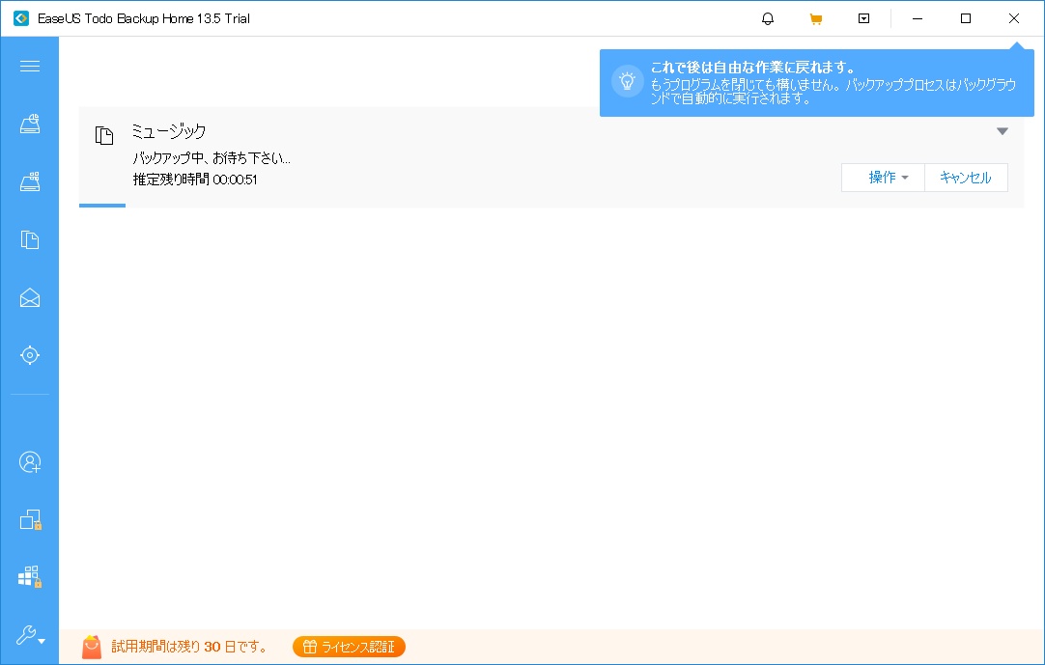Click the キャンセル button
The height and width of the screenshot is (665, 1045).
click(x=966, y=178)
